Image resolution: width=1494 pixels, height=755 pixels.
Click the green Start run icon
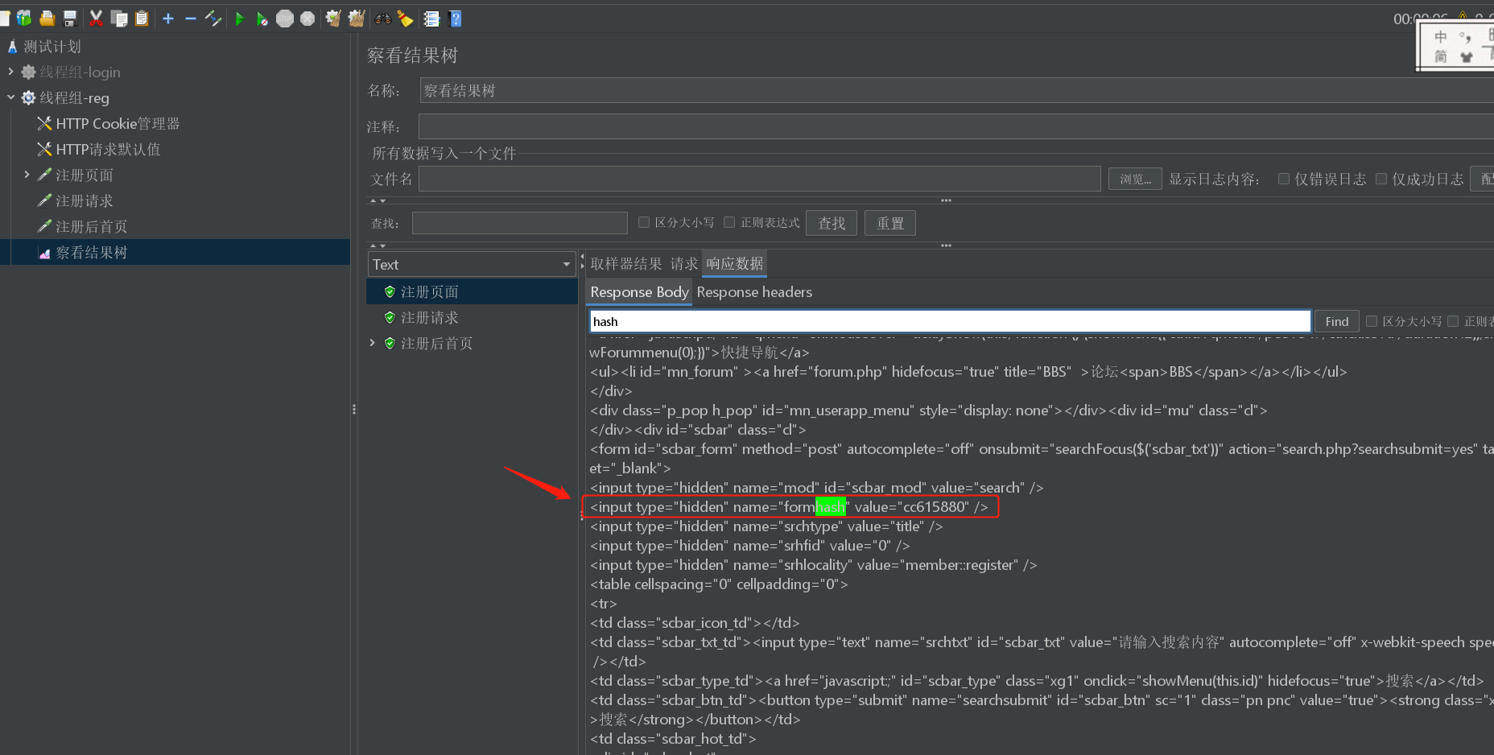[239, 19]
